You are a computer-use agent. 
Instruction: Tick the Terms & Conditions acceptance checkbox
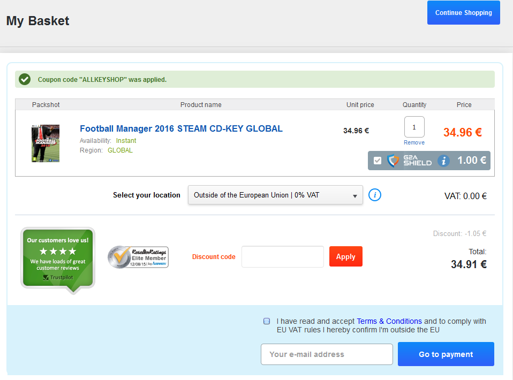pyautogui.click(x=267, y=321)
